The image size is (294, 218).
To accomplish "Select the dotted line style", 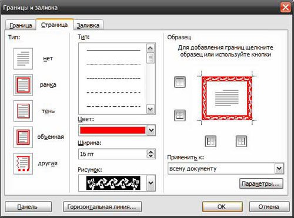I will [113, 64].
